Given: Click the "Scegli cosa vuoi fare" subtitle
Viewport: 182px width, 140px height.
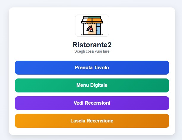Looking at the screenshot, I should tap(92, 51).
